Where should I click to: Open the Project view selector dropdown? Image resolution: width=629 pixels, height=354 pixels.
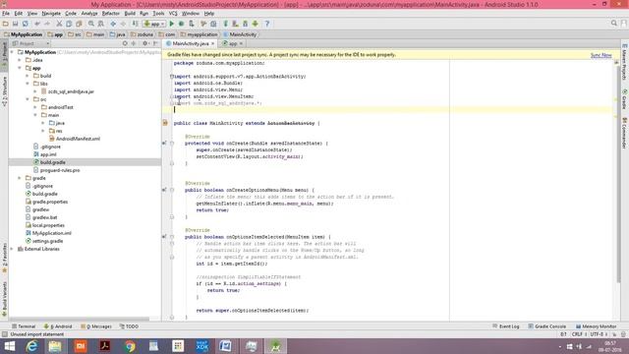(x=30, y=43)
